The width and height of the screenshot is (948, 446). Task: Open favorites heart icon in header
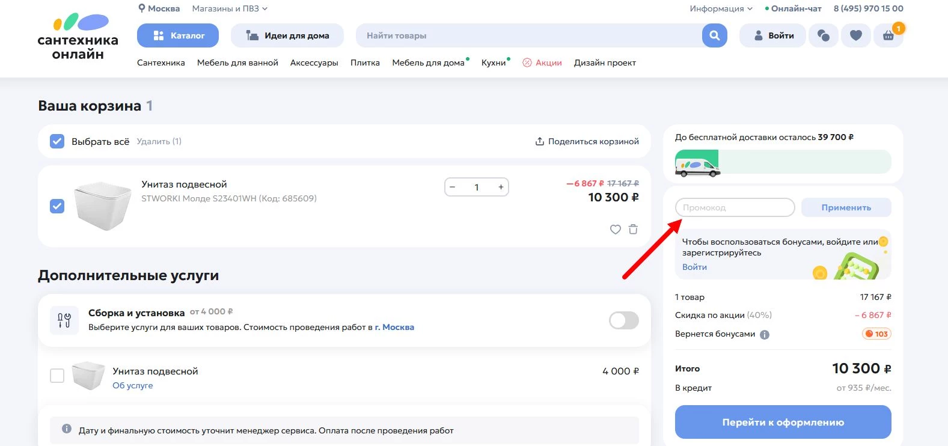tap(855, 35)
